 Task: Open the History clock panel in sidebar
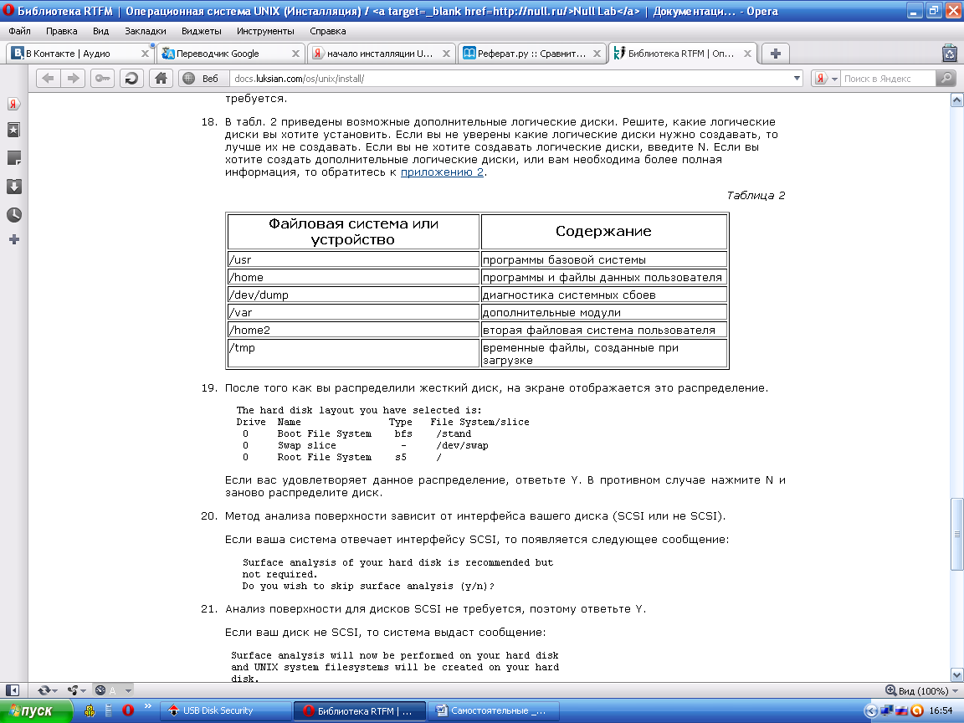coord(13,214)
